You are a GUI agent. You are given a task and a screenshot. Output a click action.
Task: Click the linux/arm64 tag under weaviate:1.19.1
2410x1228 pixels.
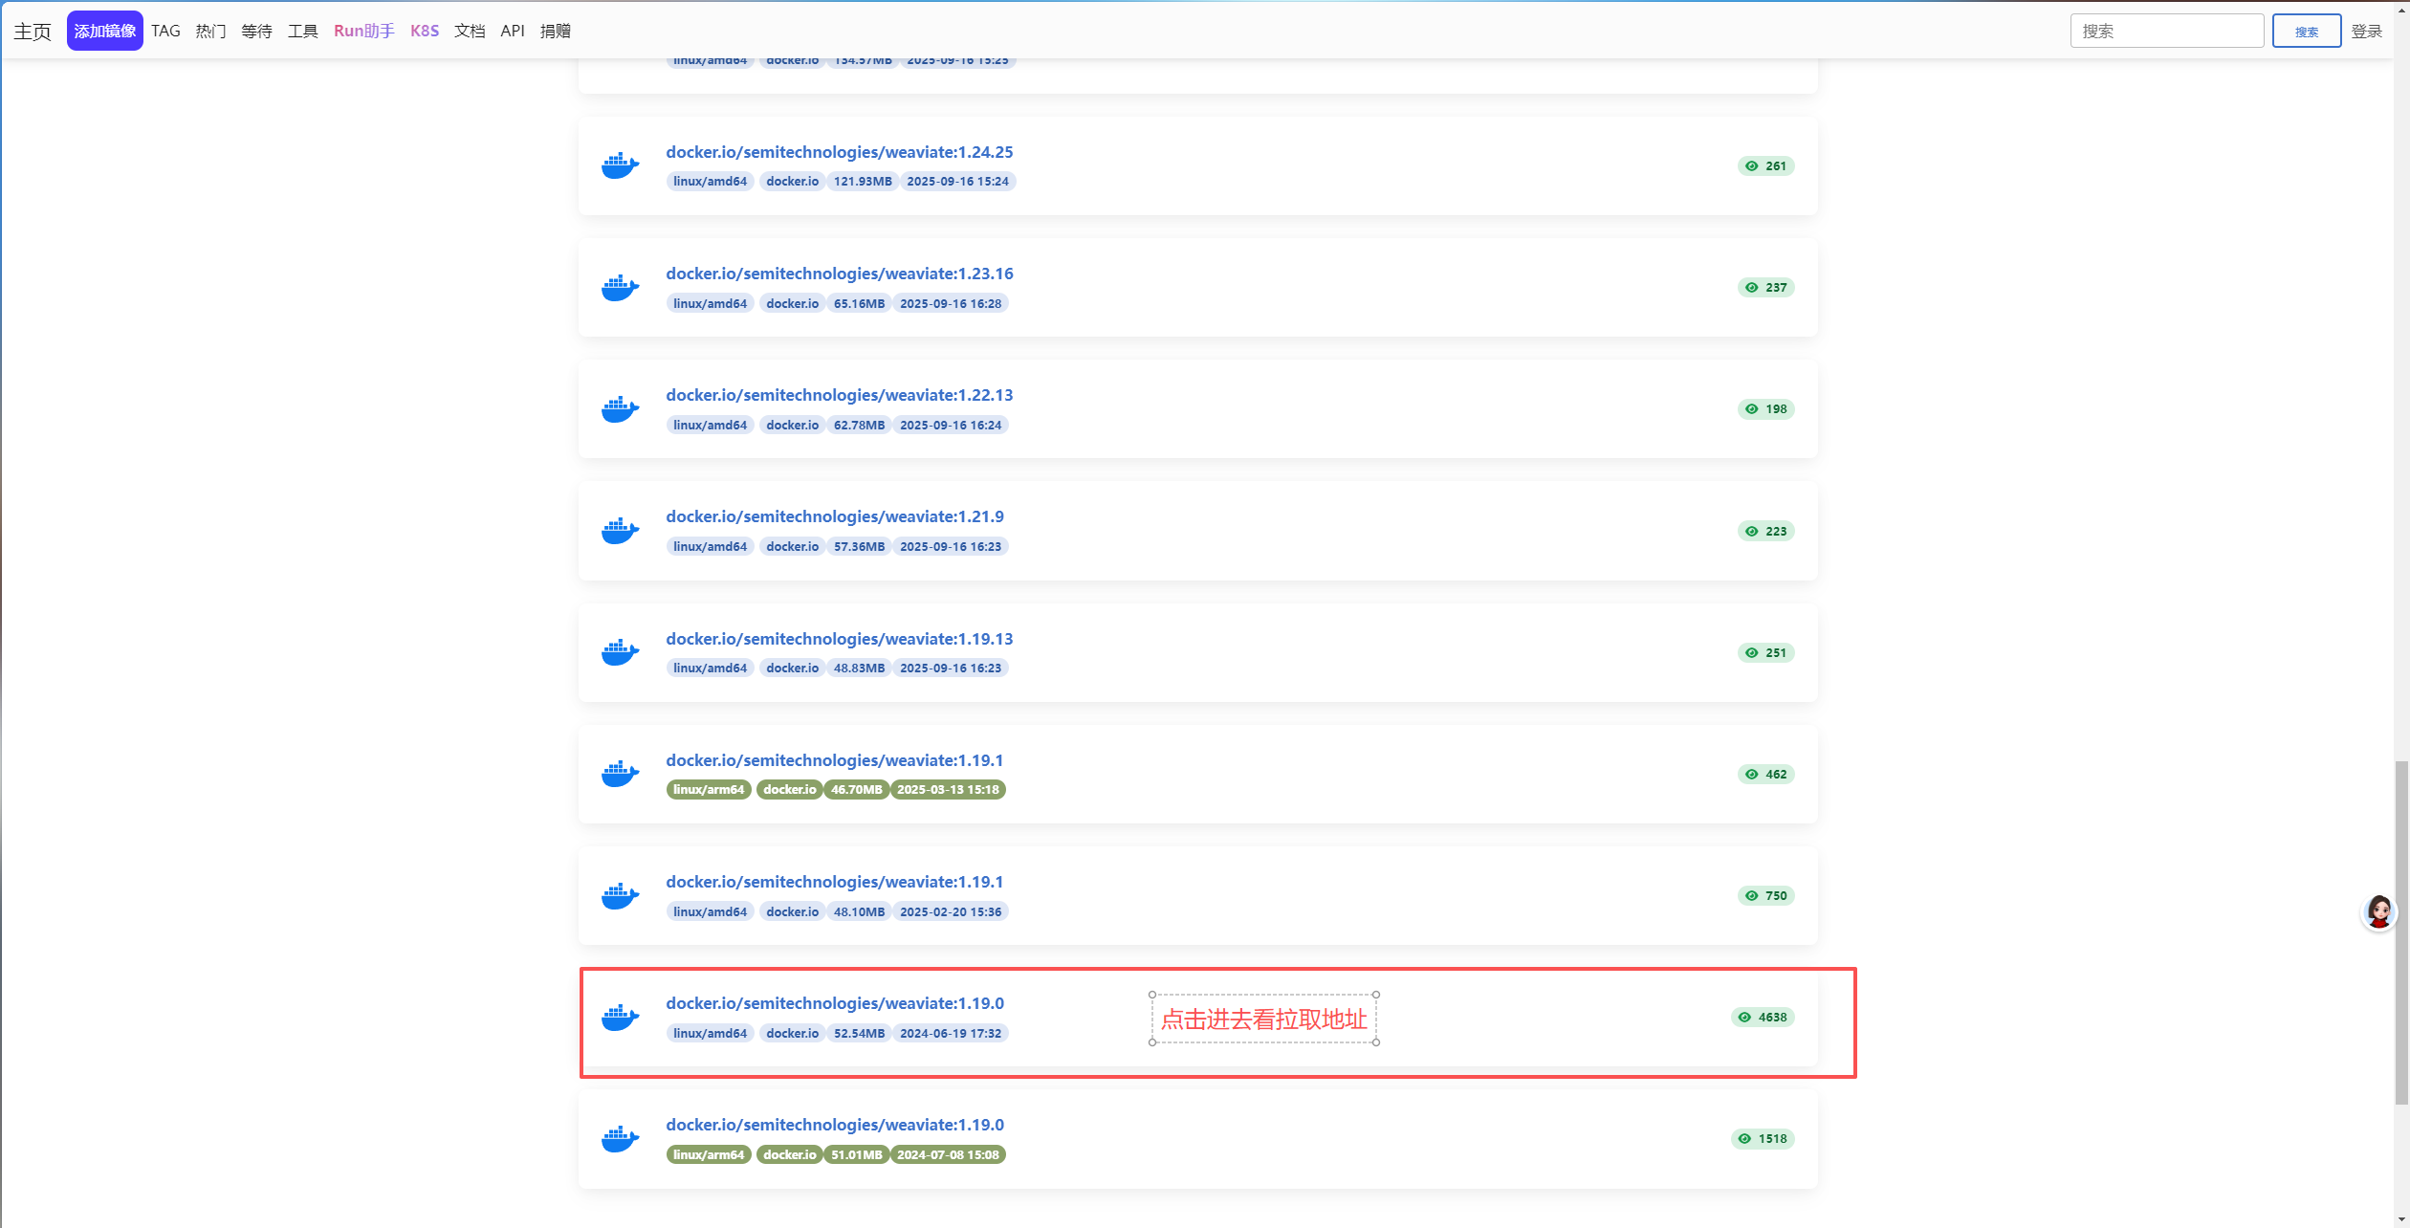(x=708, y=789)
